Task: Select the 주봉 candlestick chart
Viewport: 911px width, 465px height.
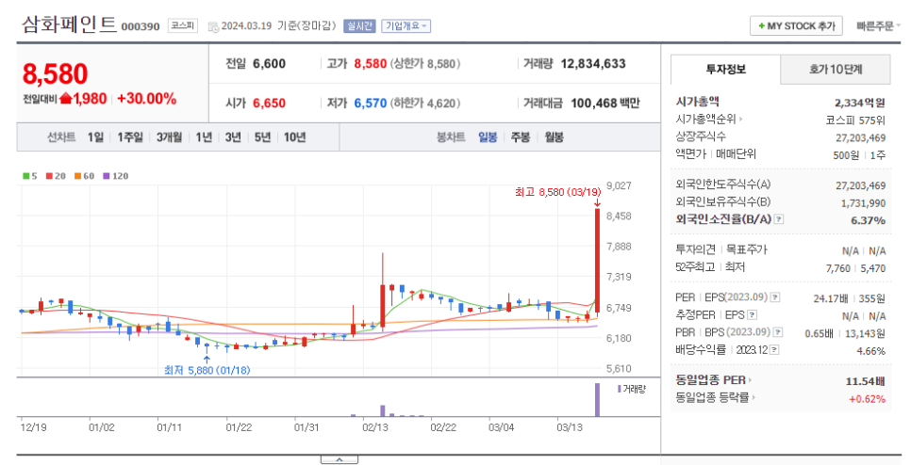Action: click(520, 137)
